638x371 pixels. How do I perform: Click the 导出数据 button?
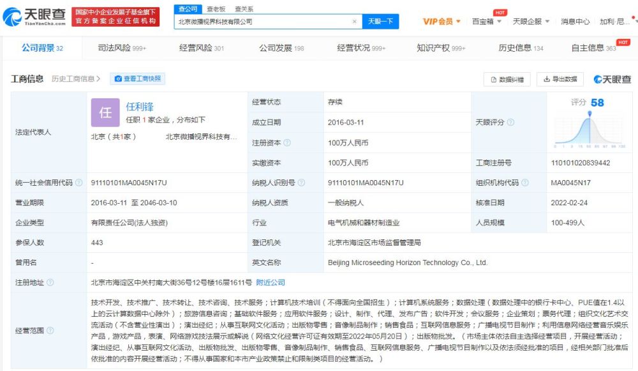pos(560,79)
